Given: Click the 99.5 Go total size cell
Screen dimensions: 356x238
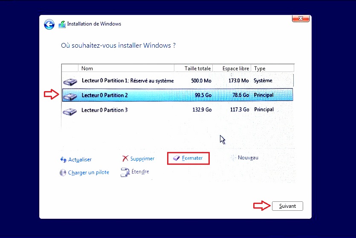Looking at the screenshot, I should 203,95.
